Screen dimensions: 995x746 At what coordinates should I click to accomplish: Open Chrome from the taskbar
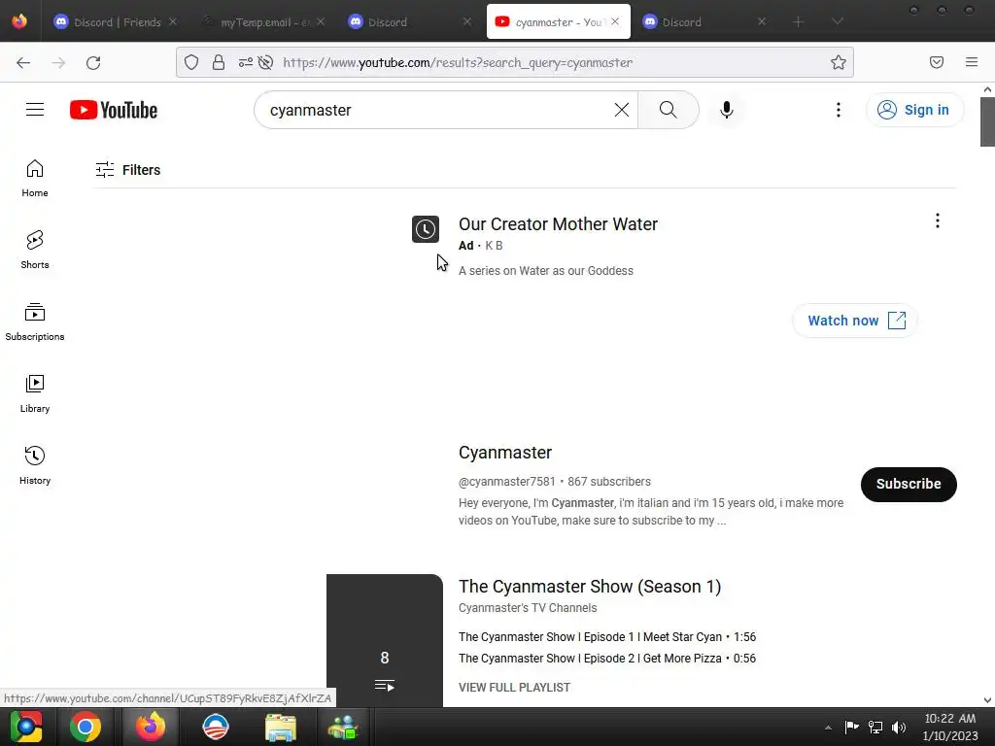86,727
